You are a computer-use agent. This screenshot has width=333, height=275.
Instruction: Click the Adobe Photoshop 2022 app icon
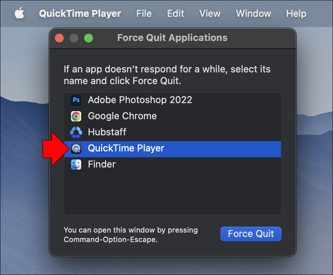tap(76, 100)
